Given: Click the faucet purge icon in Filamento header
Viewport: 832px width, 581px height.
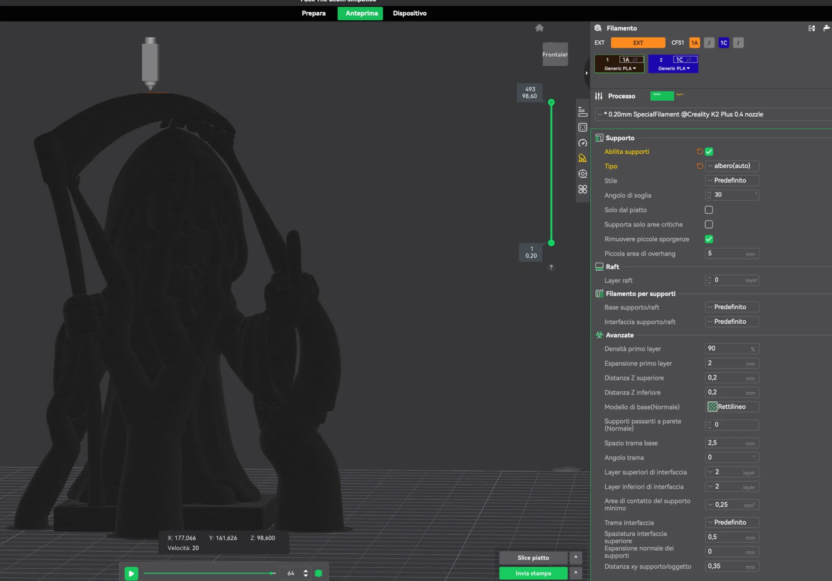Looking at the screenshot, I should (826, 28).
